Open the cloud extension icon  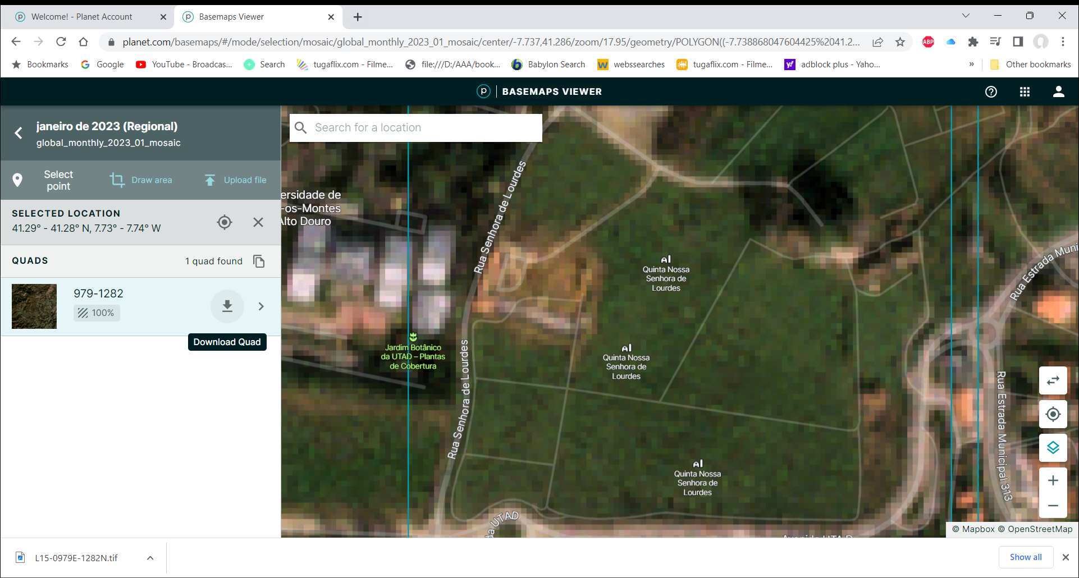[x=951, y=42]
